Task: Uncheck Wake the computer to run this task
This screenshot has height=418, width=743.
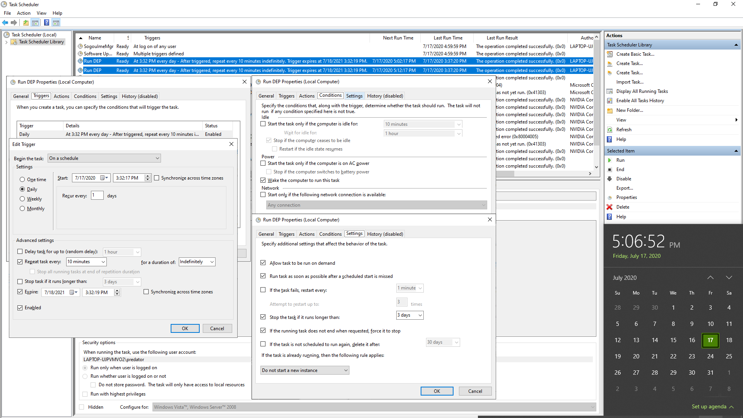Action: tap(263, 180)
